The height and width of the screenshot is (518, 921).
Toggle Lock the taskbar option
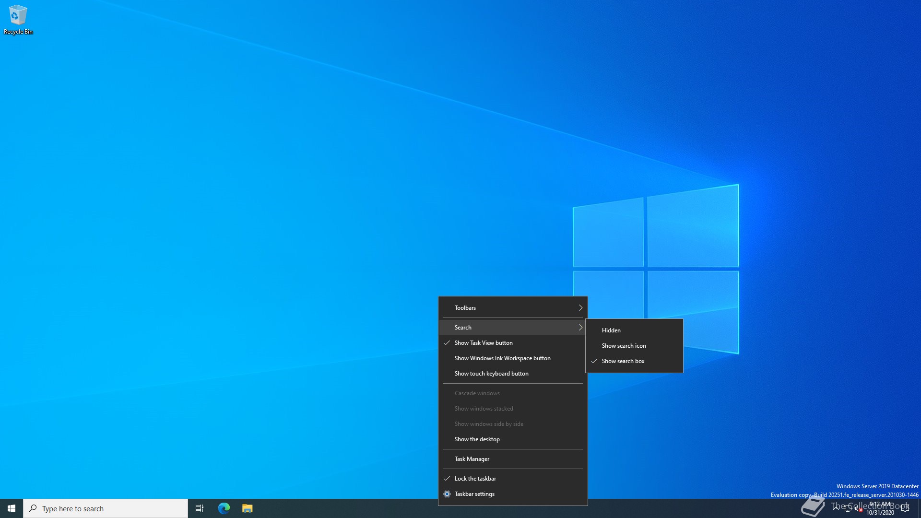click(475, 479)
